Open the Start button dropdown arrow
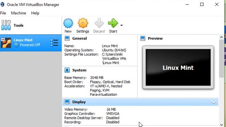Viewport: 226px width, 127px height. click(x=121, y=25)
